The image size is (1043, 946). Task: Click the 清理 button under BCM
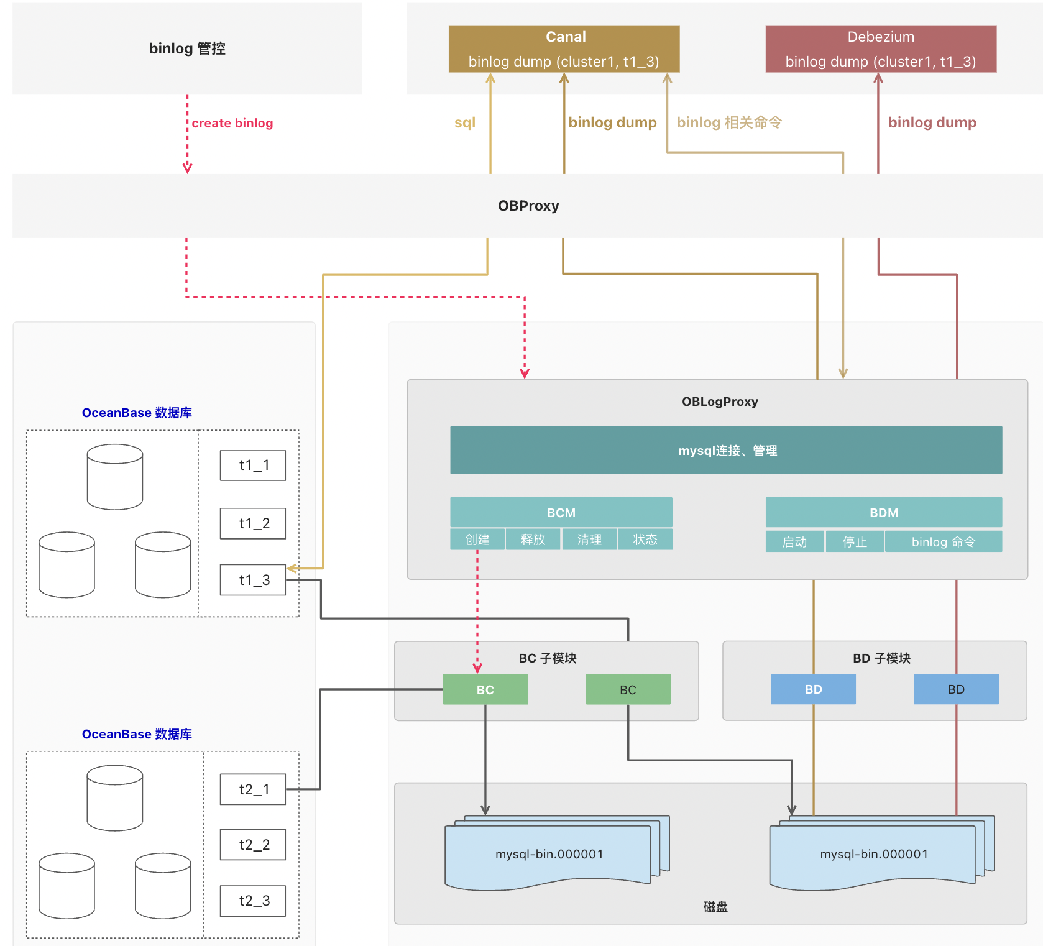point(589,540)
